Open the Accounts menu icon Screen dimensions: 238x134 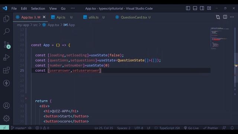[6, 106]
